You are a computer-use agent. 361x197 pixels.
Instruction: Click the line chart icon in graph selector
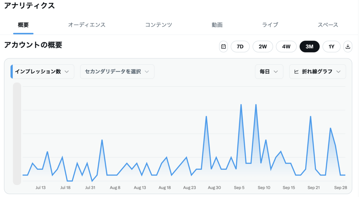296,71
